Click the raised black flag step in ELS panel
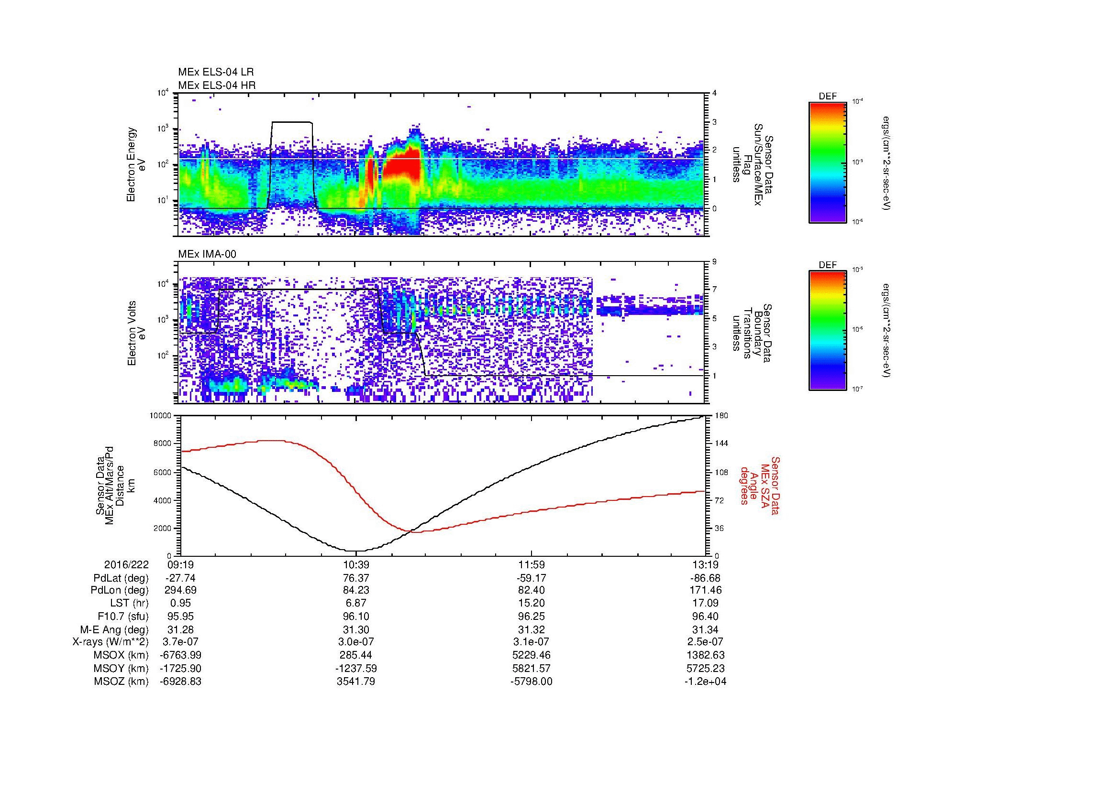 click(x=292, y=122)
